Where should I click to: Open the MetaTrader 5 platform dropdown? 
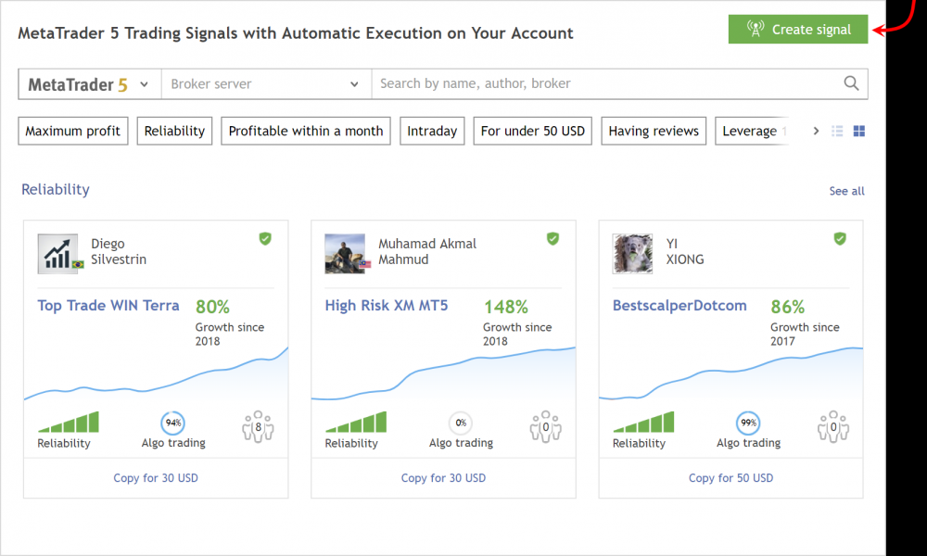[x=90, y=84]
